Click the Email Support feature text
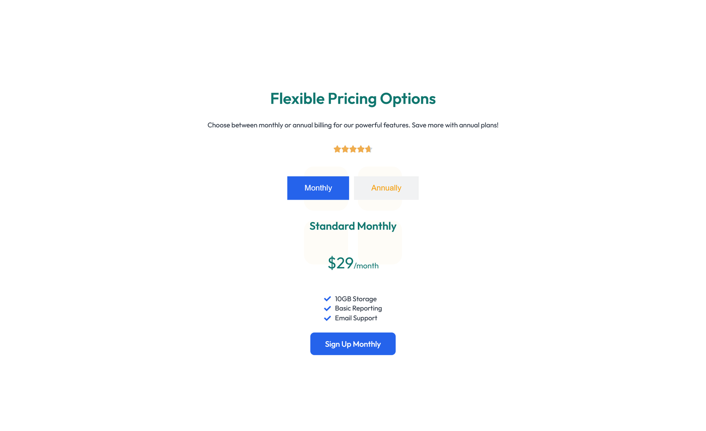This screenshot has width=706, height=431. [x=356, y=318]
